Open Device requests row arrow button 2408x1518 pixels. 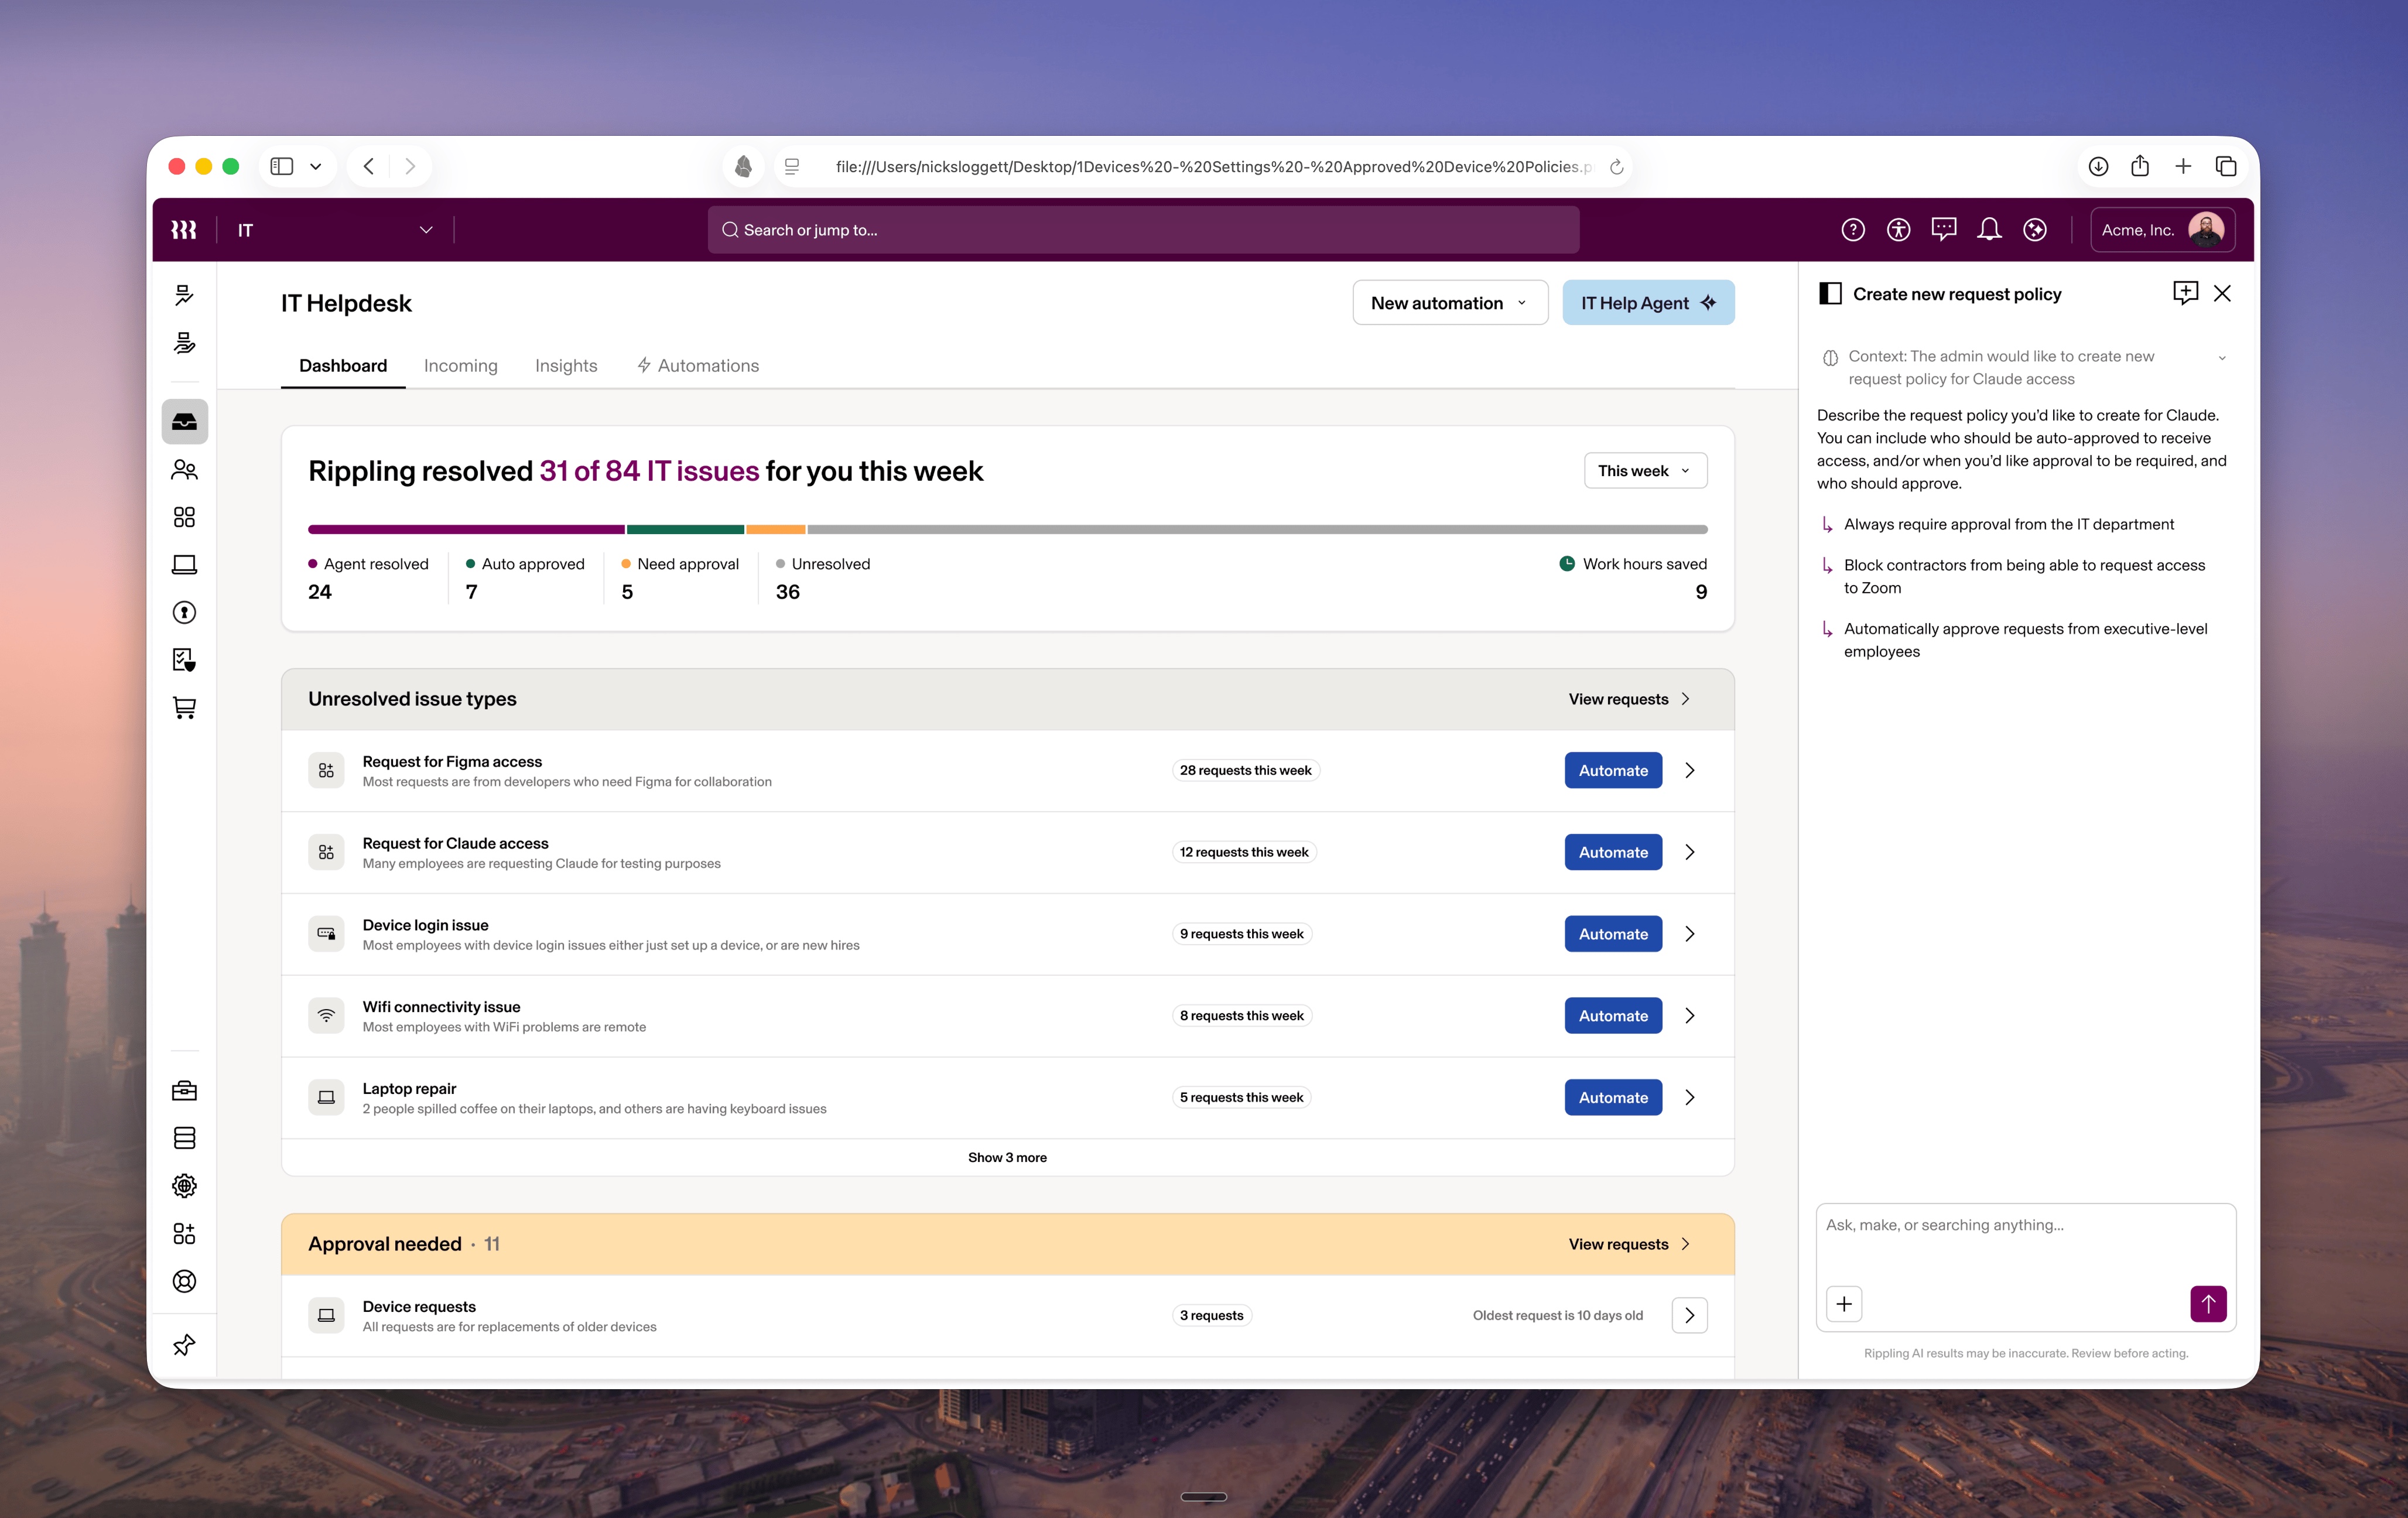(x=1690, y=1316)
